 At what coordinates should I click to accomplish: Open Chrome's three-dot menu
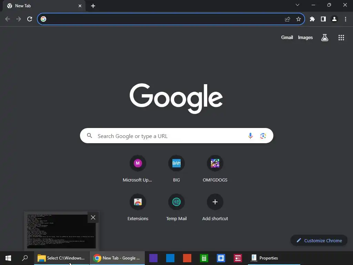point(345,19)
